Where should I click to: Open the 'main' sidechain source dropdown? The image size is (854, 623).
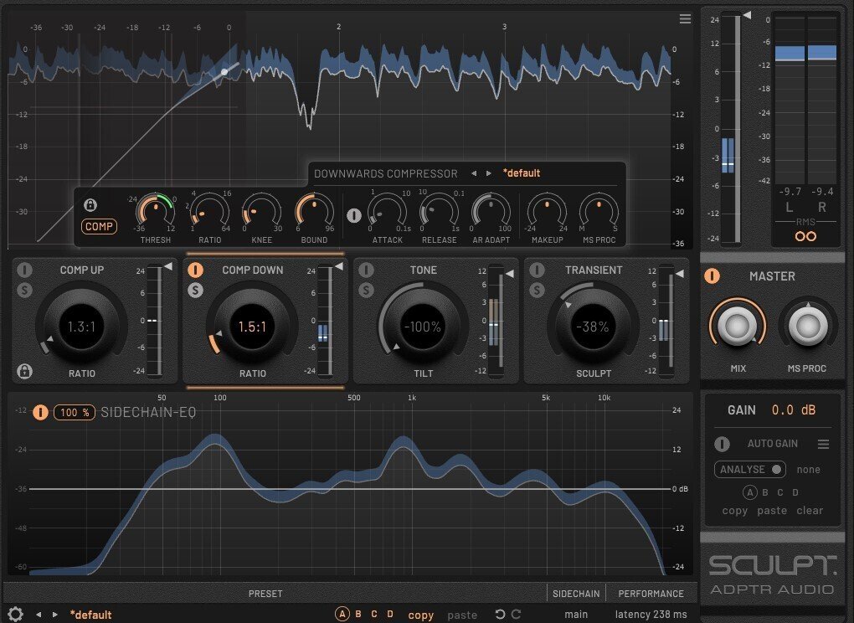pos(576,615)
